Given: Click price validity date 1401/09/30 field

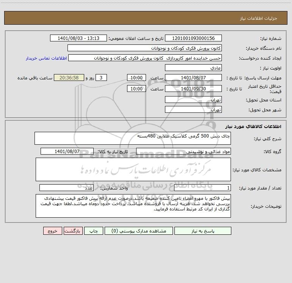Looking at the screenshot, I should 193,89.
